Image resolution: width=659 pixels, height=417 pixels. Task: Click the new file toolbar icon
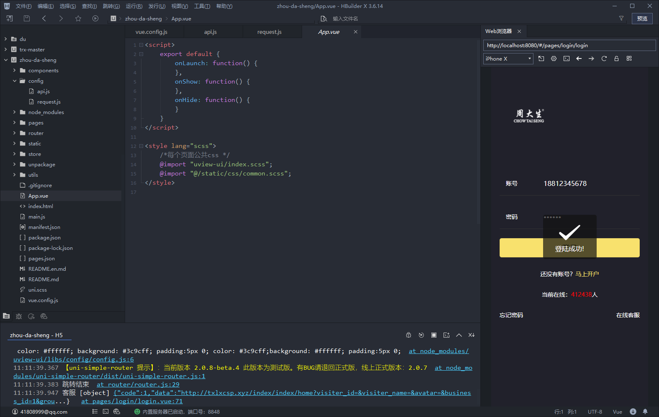[10, 18]
